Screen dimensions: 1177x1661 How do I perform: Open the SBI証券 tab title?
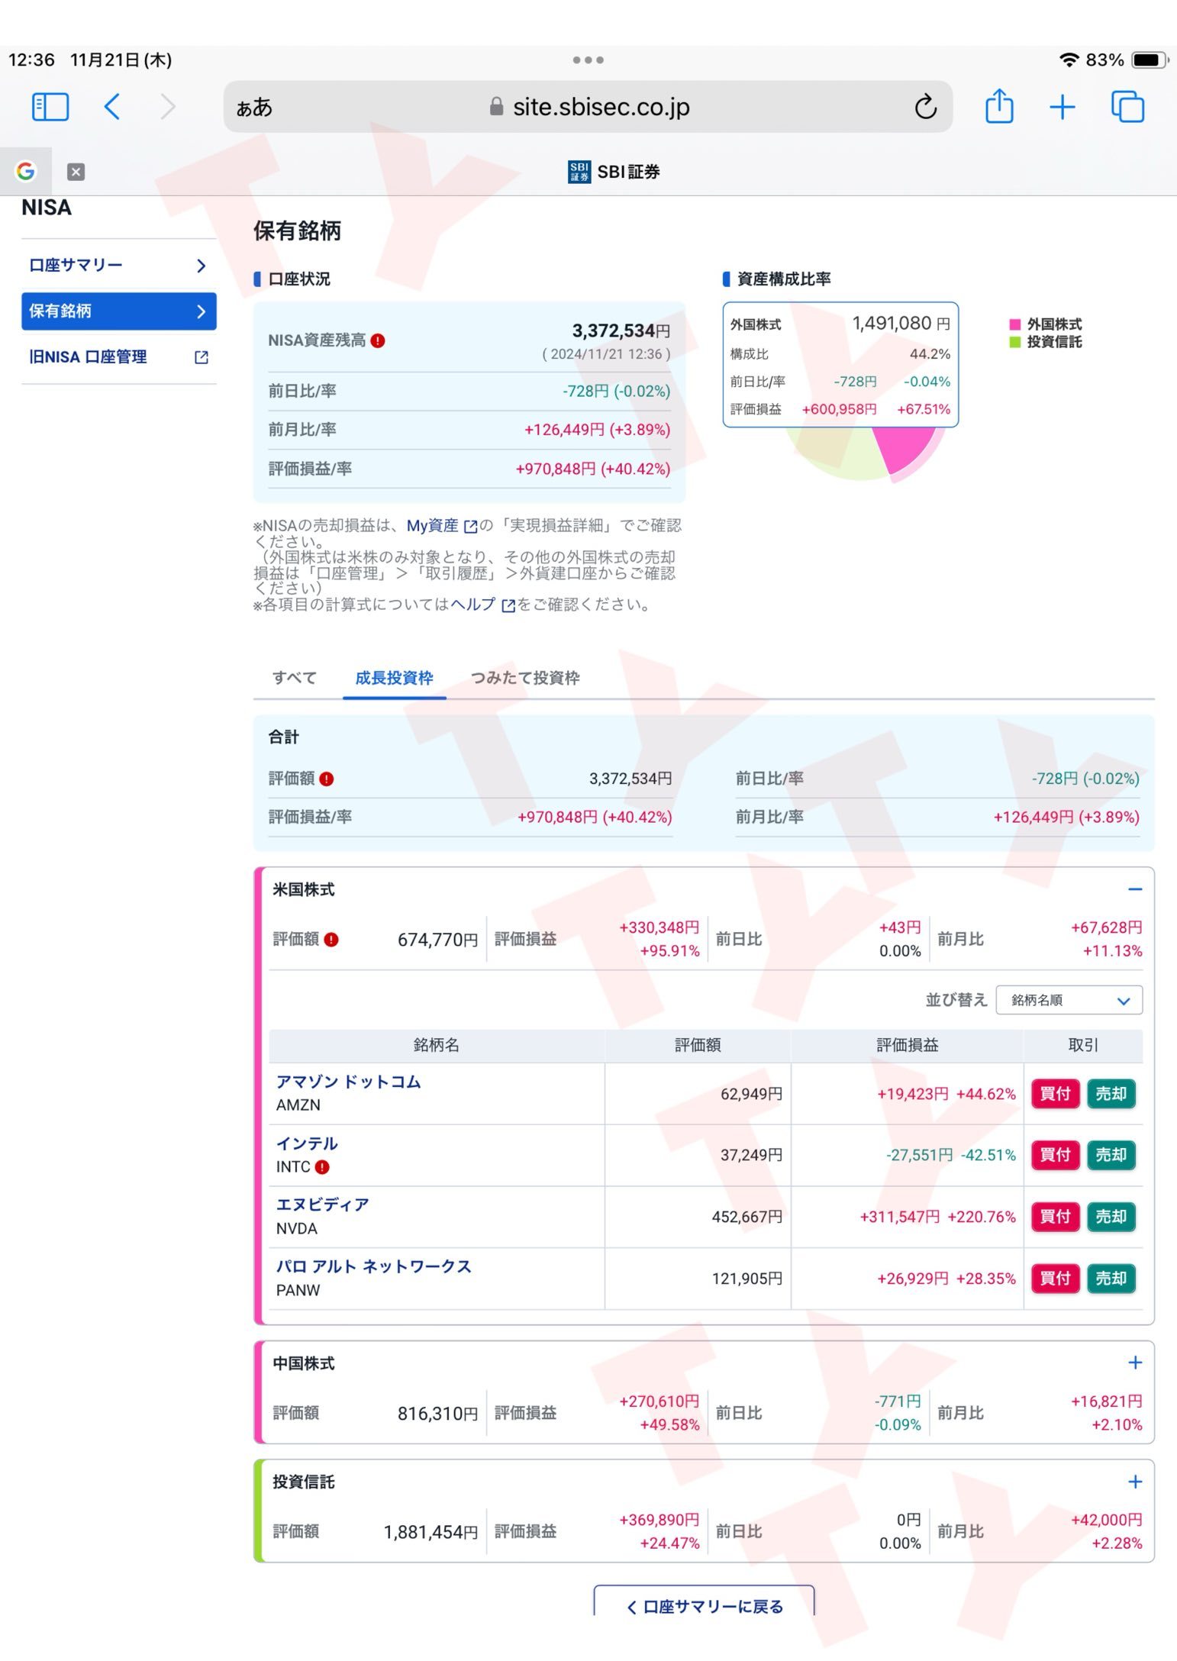614,172
